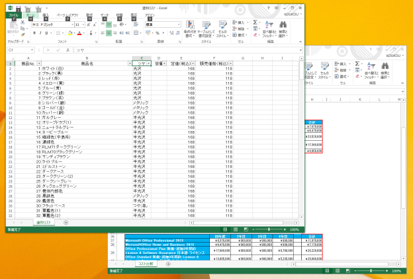Open the number format dropdown (標準)
The image size is (413, 279).
[x=178, y=24]
